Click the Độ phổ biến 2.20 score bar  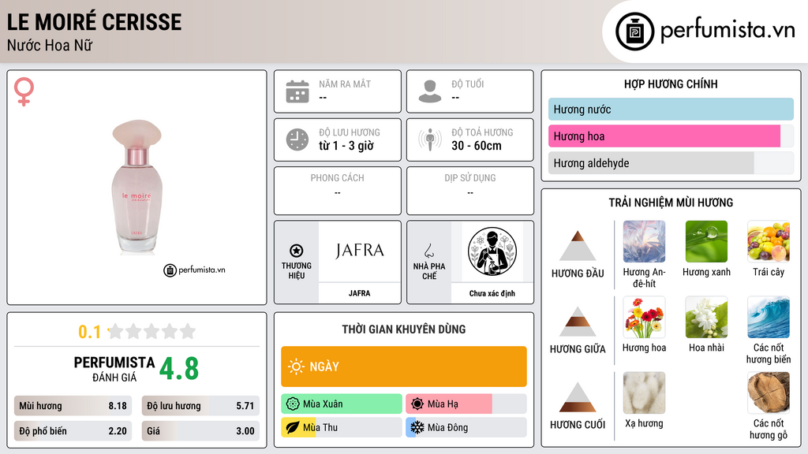click(73, 431)
